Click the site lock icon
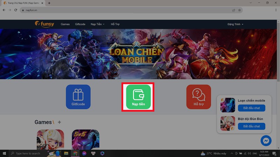 tap(23, 10)
